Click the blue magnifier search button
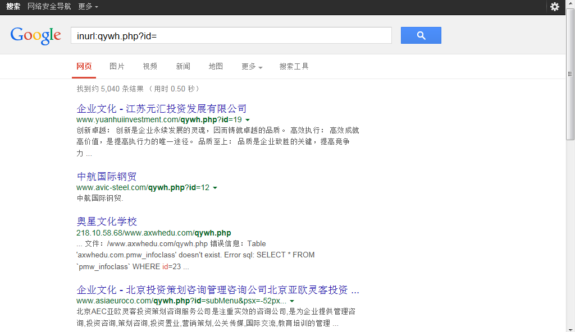Screen dimensions: 575x332 (421, 35)
